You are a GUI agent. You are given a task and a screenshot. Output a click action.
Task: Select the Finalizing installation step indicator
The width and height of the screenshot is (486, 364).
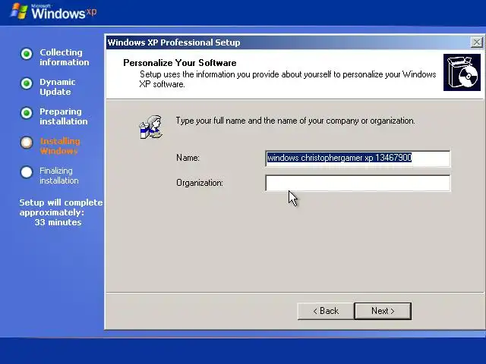click(27, 172)
